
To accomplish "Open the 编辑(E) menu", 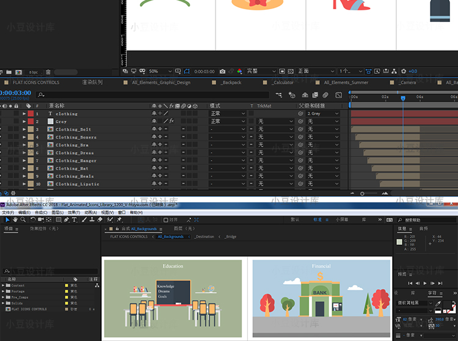I will pos(24,213).
